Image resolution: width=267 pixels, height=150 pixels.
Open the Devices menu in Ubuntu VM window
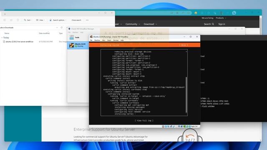click(x=116, y=40)
